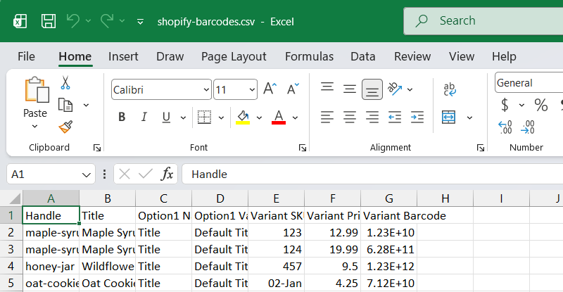The height and width of the screenshot is (292, 563).
Task: Switch to the Formulas tab
Action: point(309,56)
